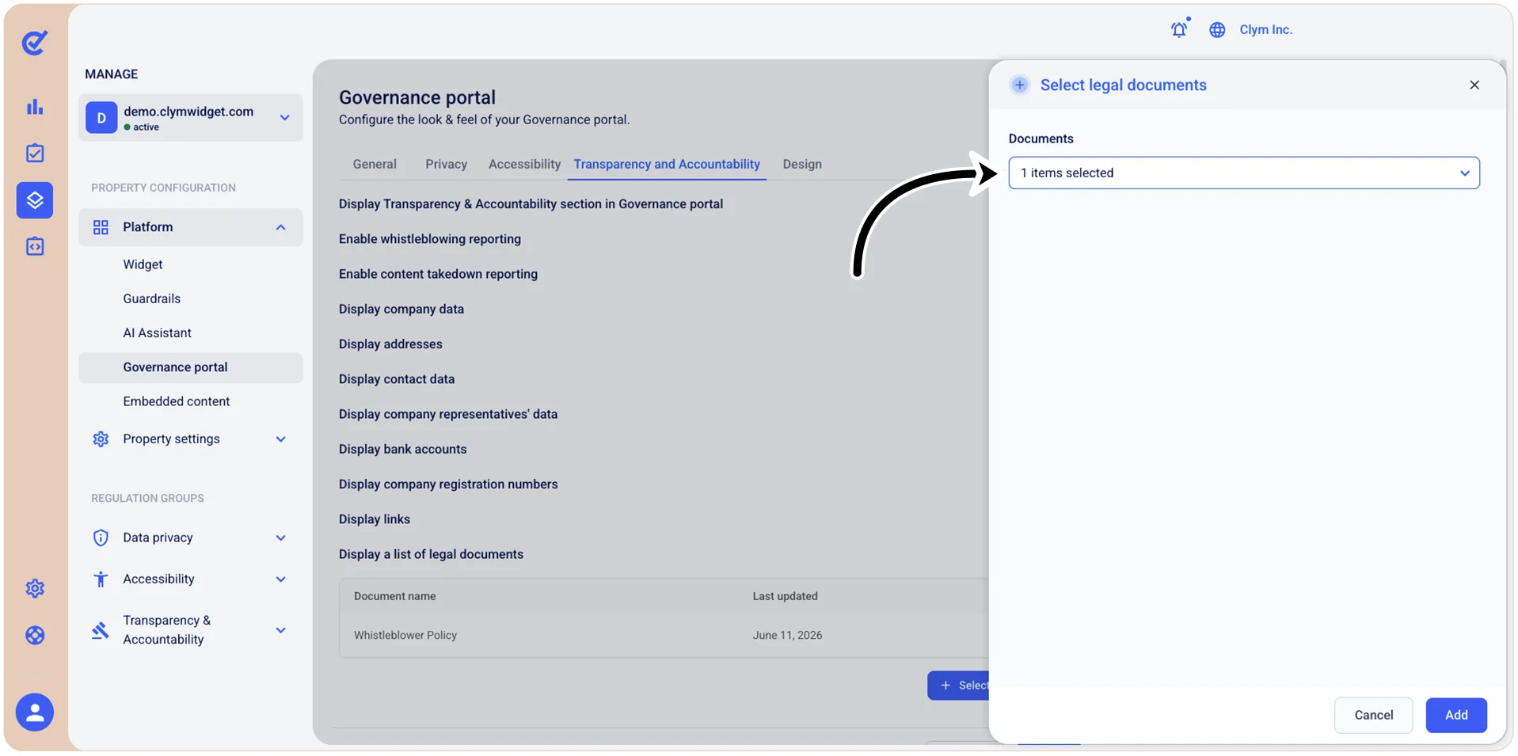Select the layers sidebar icon
The width and height of the screenshot is (1518, 756).
click(x=35, y=200)
